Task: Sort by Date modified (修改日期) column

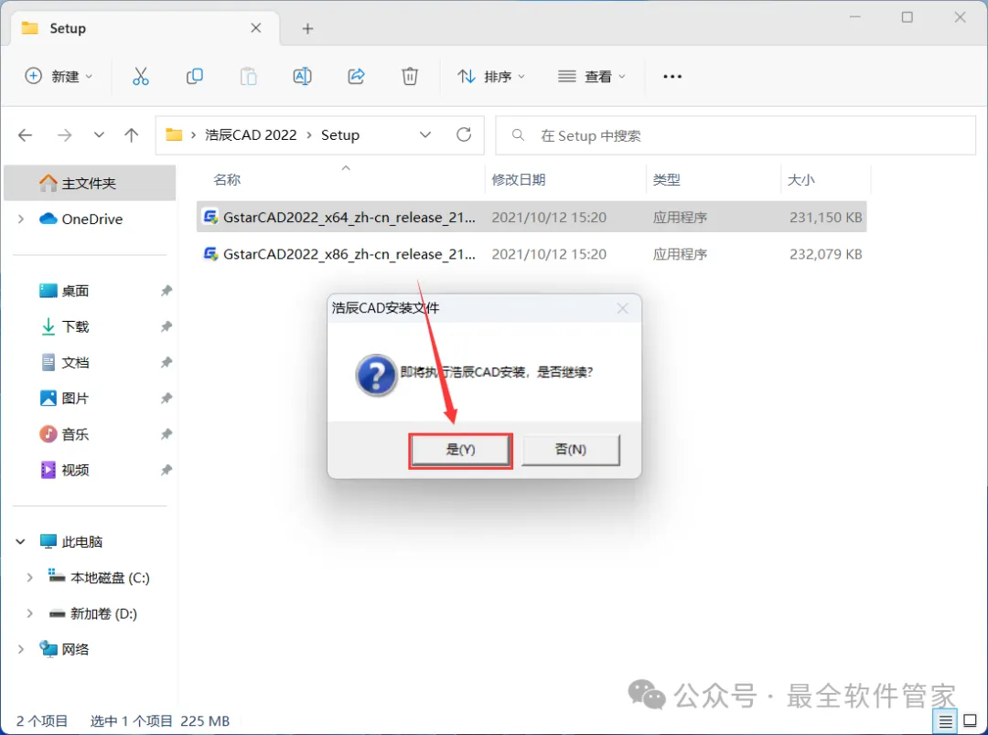Action: [x=518, y=179]
